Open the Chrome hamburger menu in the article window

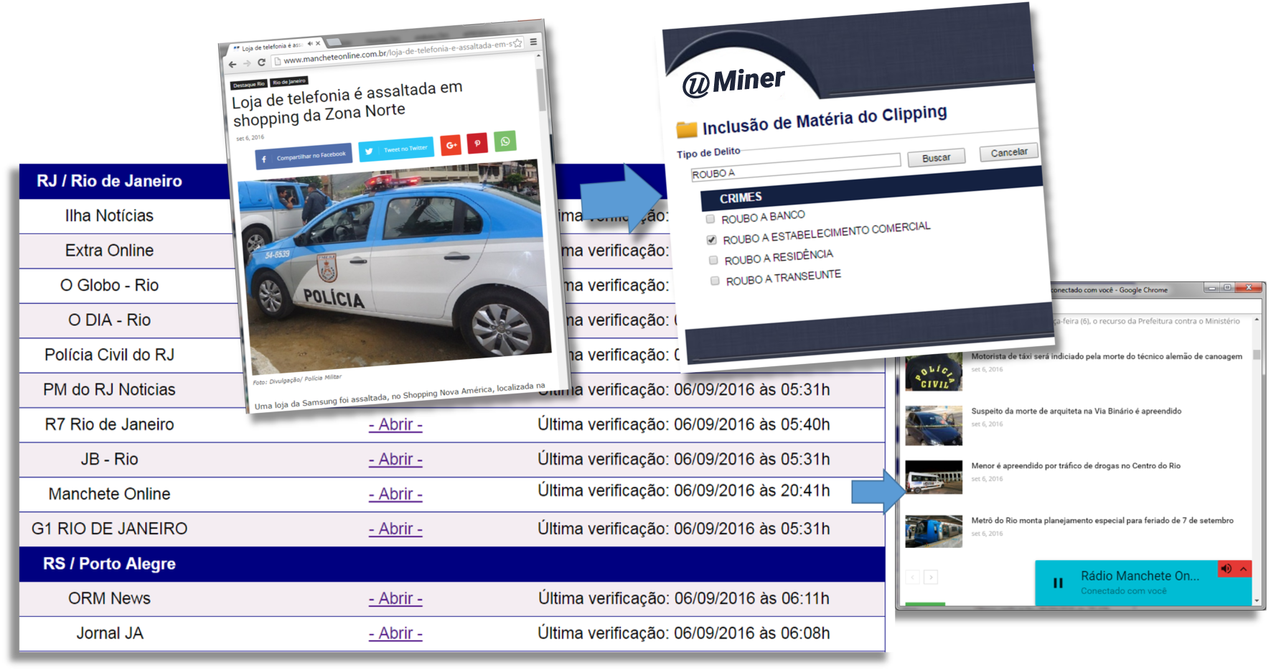tap(533, 42)
